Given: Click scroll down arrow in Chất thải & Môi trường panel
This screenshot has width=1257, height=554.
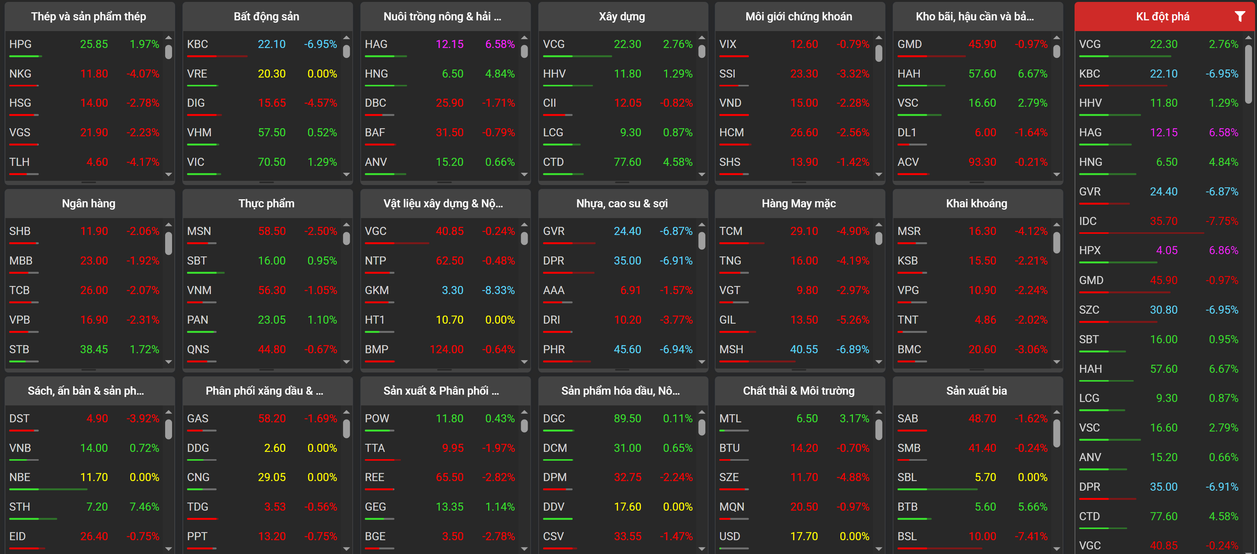Looking at the screenshot, I should click(x=879, y=549).
